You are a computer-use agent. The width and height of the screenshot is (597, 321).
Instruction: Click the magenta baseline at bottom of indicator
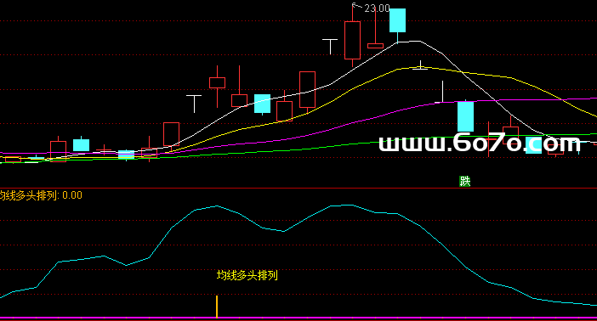pyautogui.click(x=298, y=318)
